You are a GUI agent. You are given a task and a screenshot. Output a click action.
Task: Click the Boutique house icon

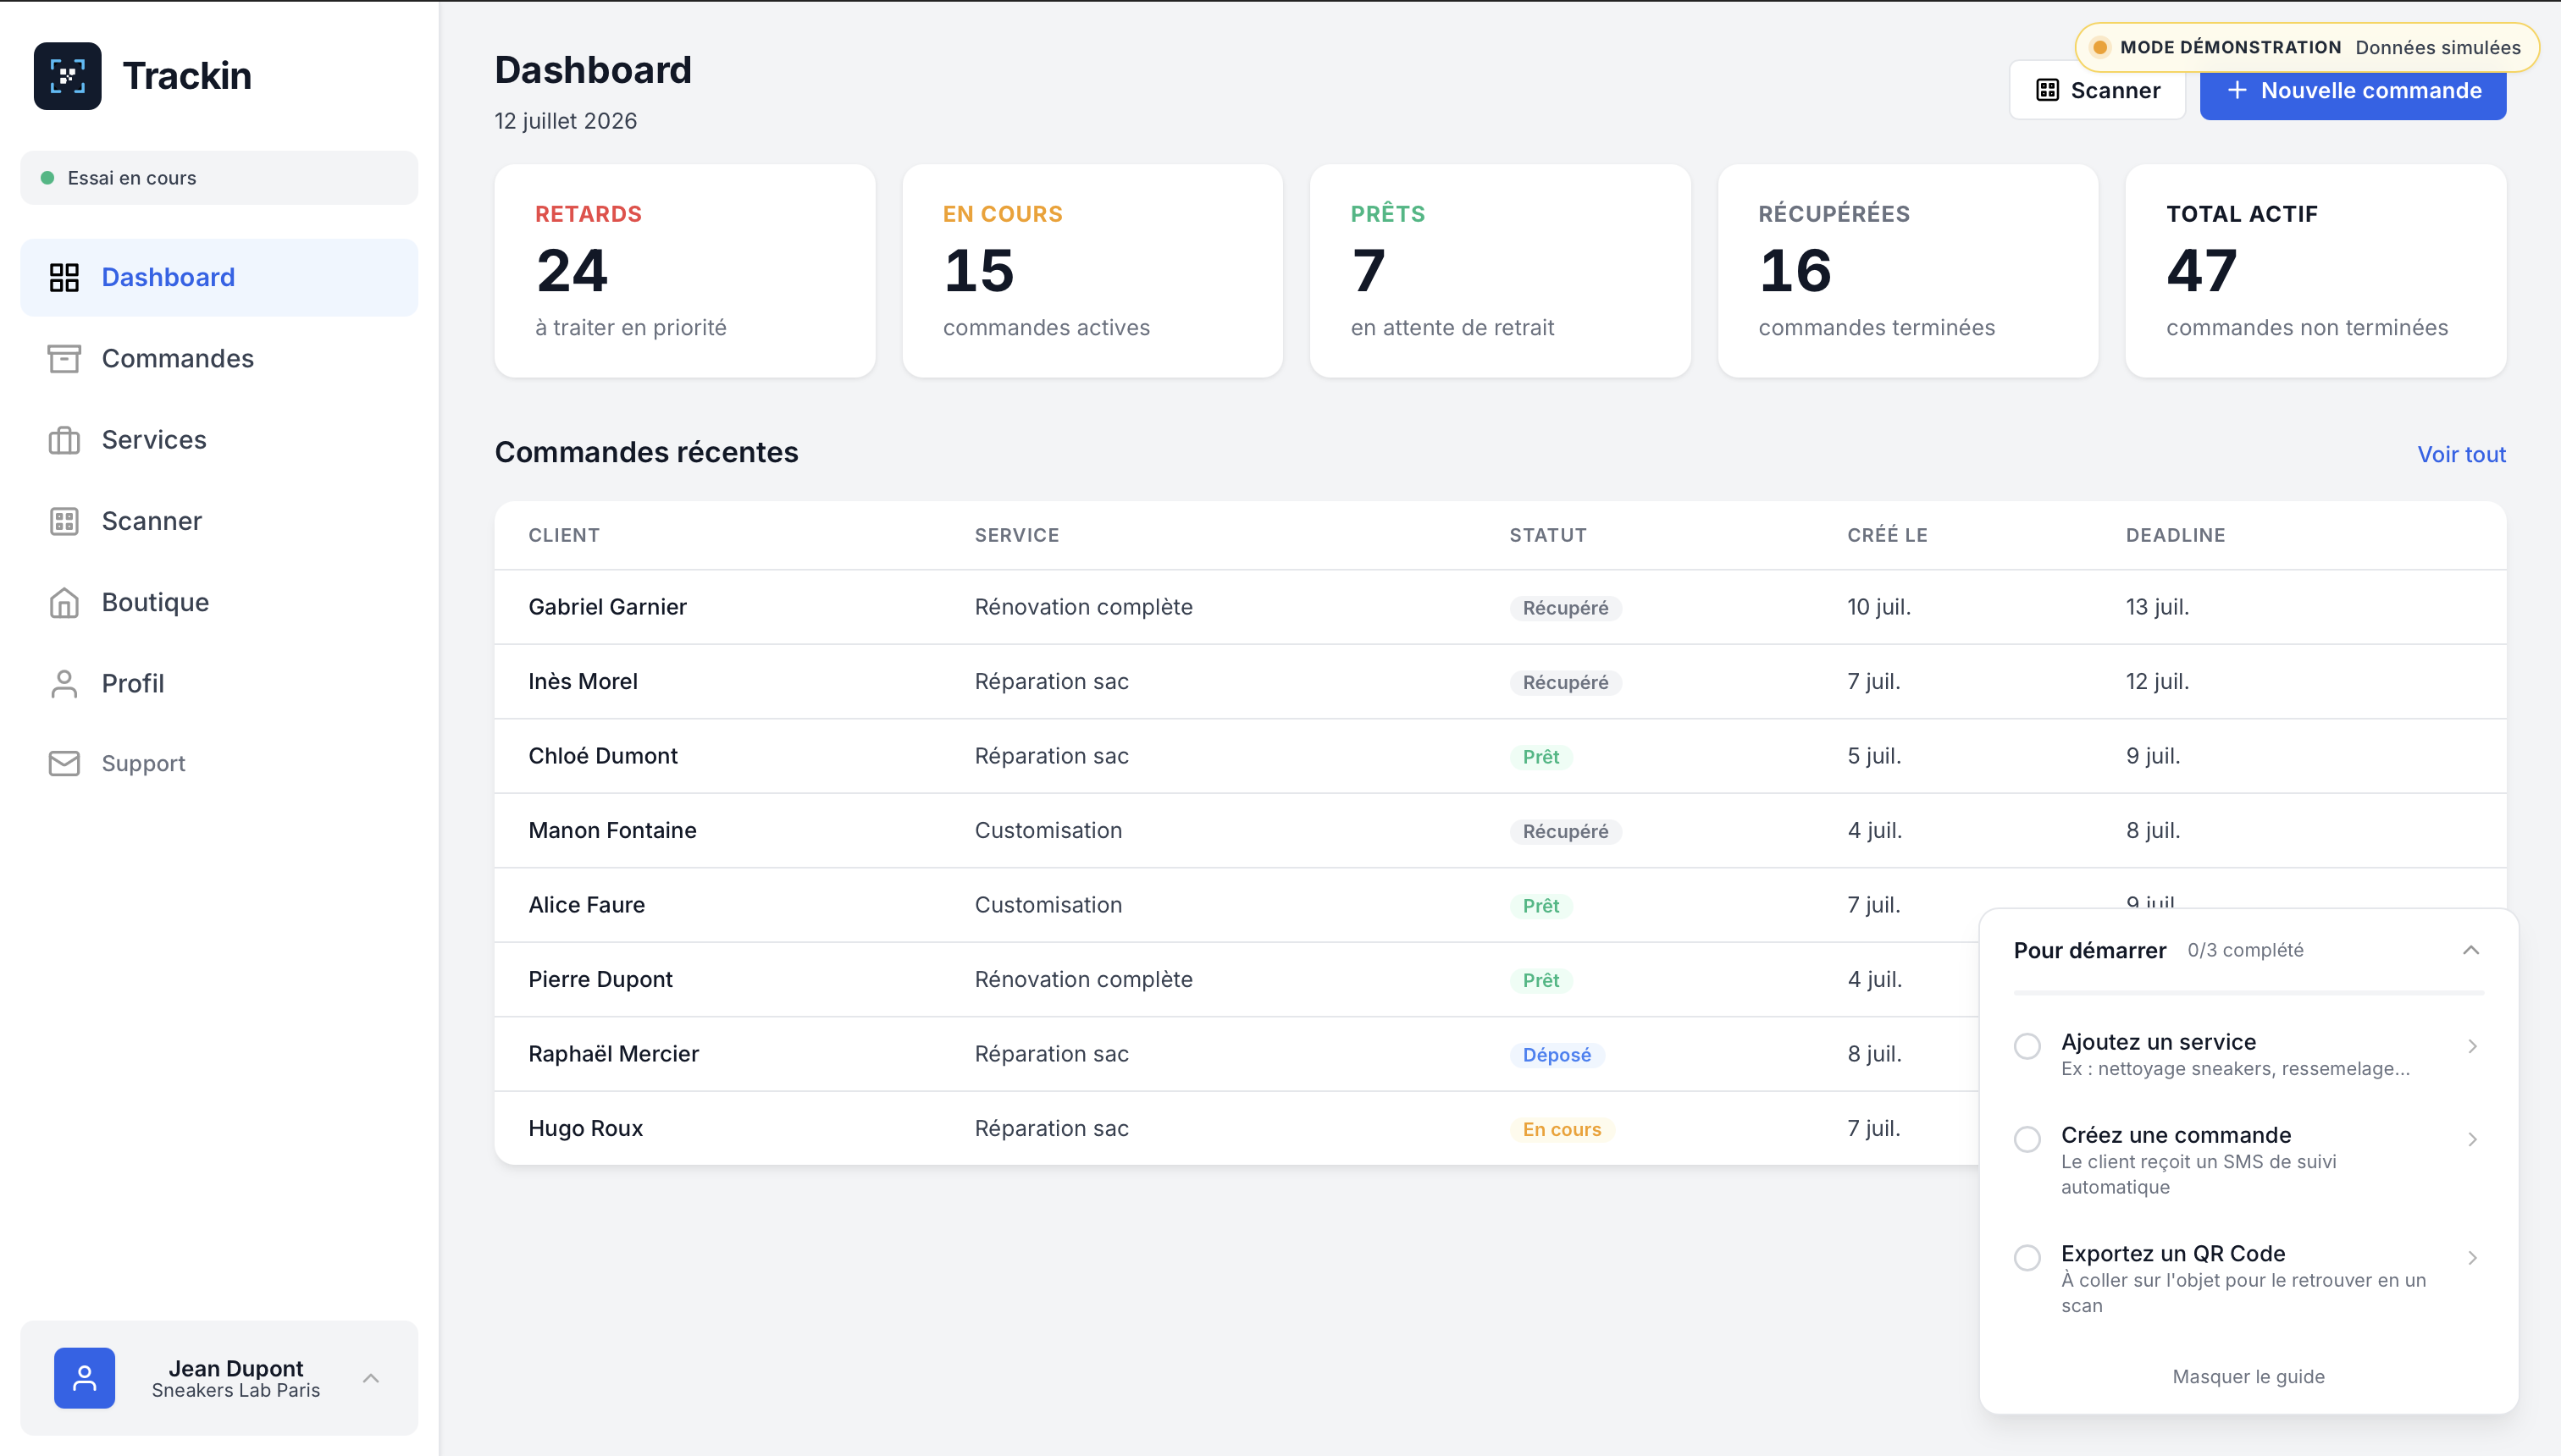pyautogui.click(x=64, y=602)
